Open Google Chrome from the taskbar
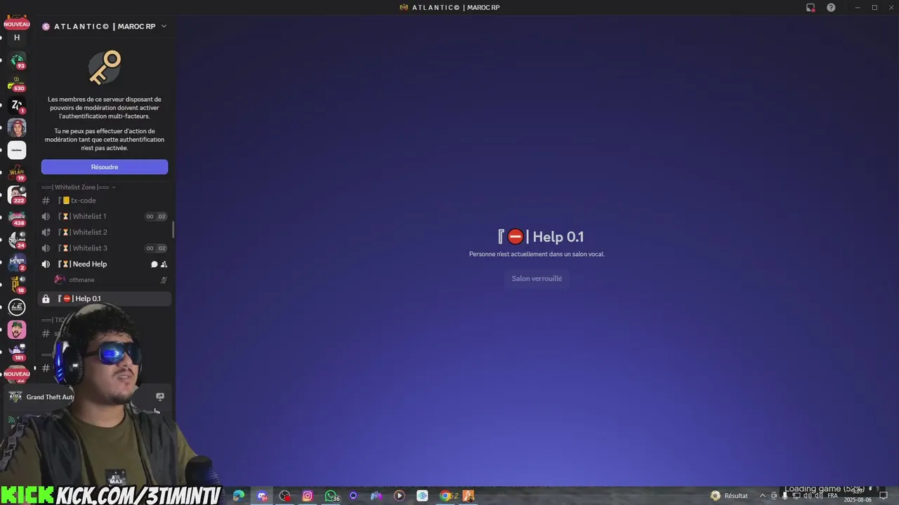The width and height of the screenshot is (899, 505). [x=445, y=496]
